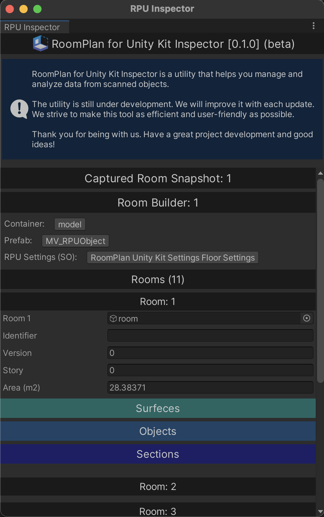Click scrollbar up arrow
Viewport: 324px width, 517px height.
tap(320, 173)
